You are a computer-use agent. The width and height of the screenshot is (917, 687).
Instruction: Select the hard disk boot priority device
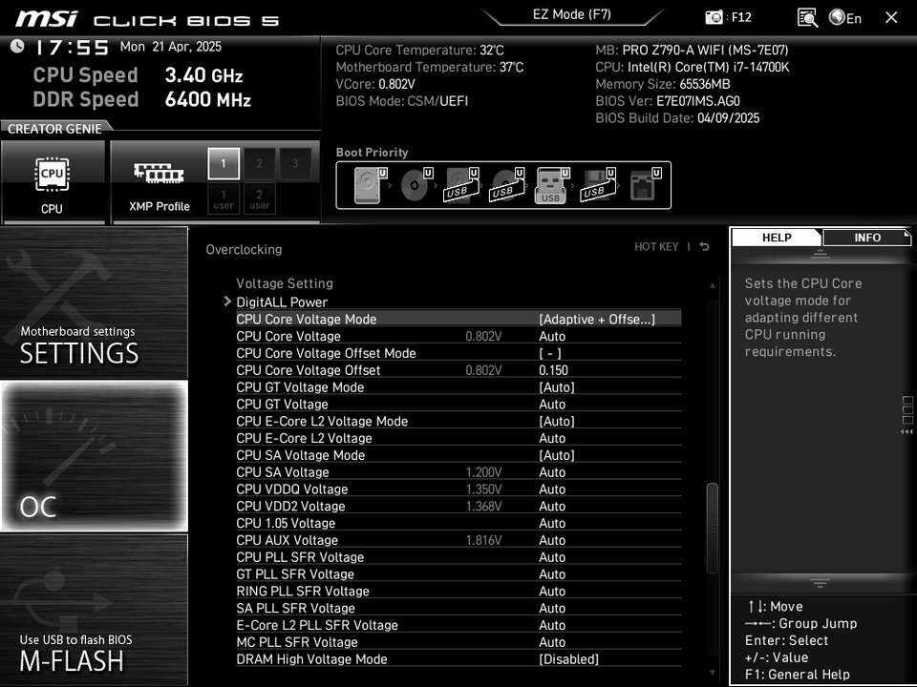(x=371, y=185)
